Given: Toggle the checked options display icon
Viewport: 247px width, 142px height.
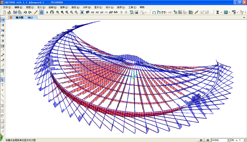Looking at the screenshot, I should [137, 12].
